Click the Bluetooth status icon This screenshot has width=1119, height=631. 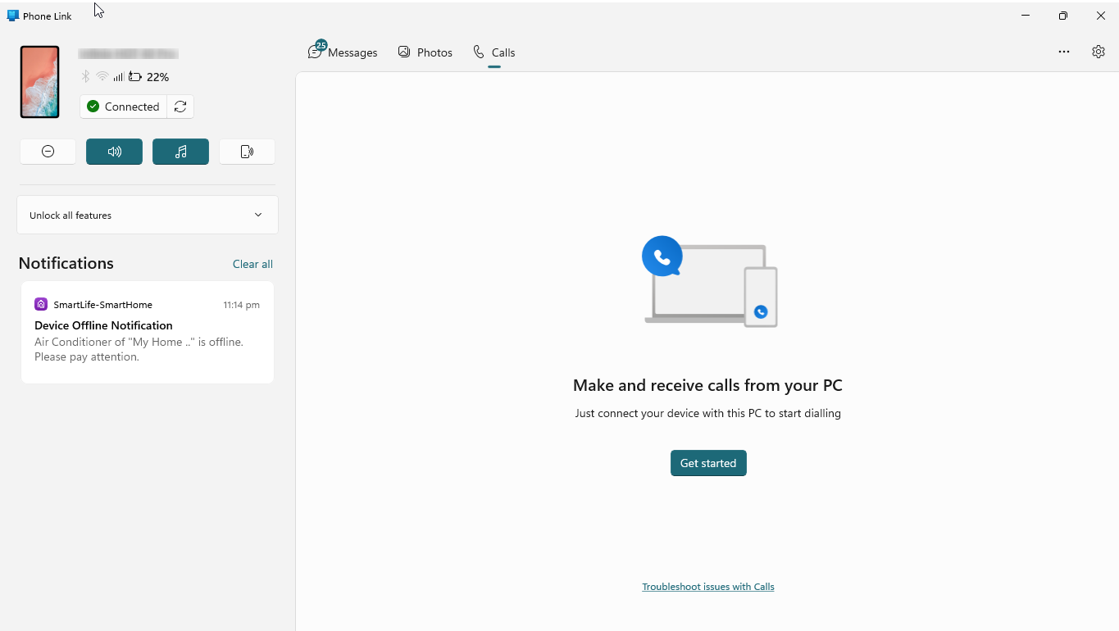tap(85, 77)
